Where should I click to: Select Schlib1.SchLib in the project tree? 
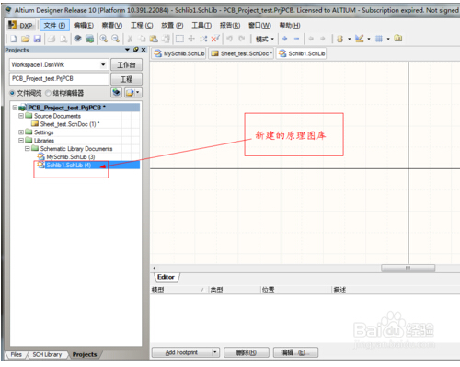pyautogui.click(x=69, y=165)
